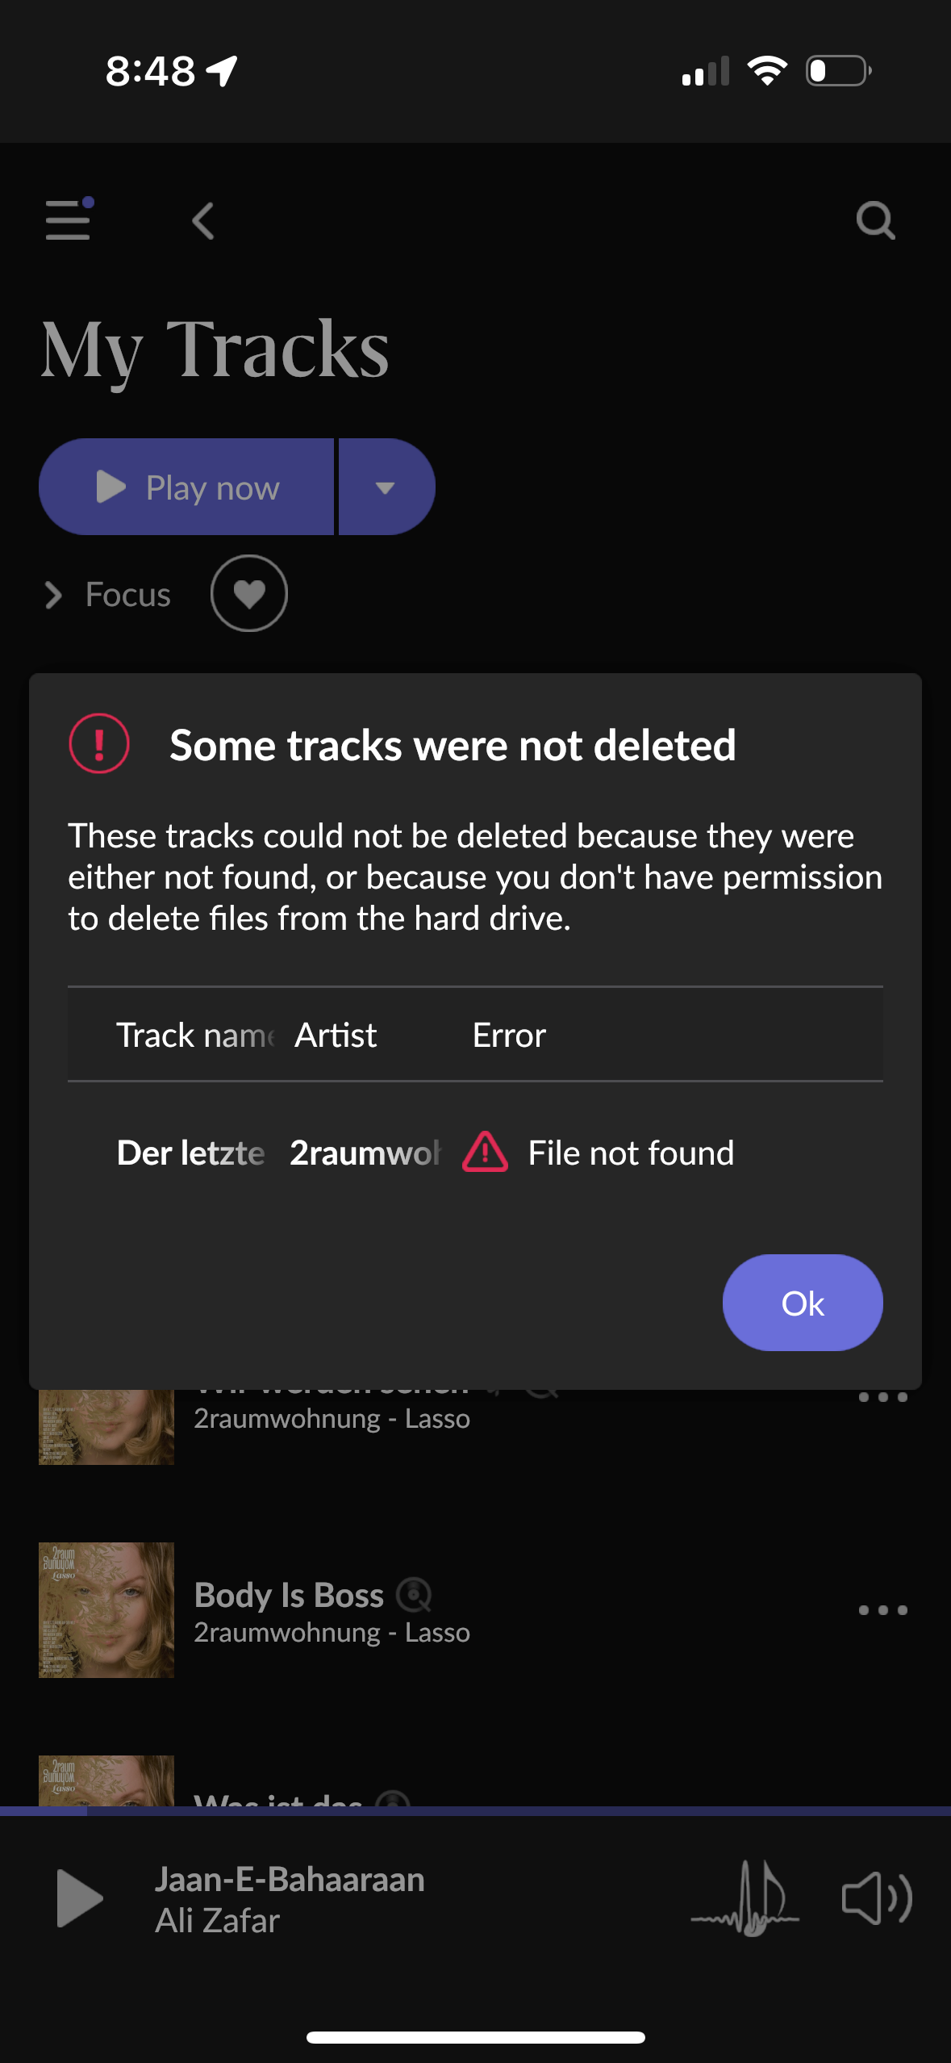The height and width of the screenshot is (2063, 951).
Task: Toggle the heart favorites filter
Action: pos(248,593)
